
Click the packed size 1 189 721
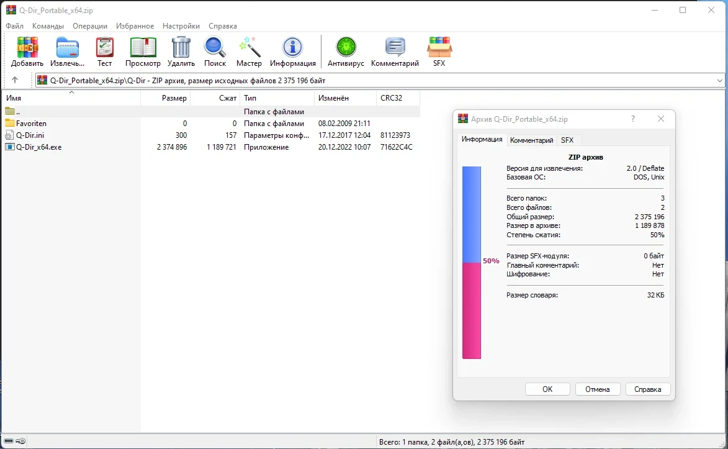[x=222, y=147]
